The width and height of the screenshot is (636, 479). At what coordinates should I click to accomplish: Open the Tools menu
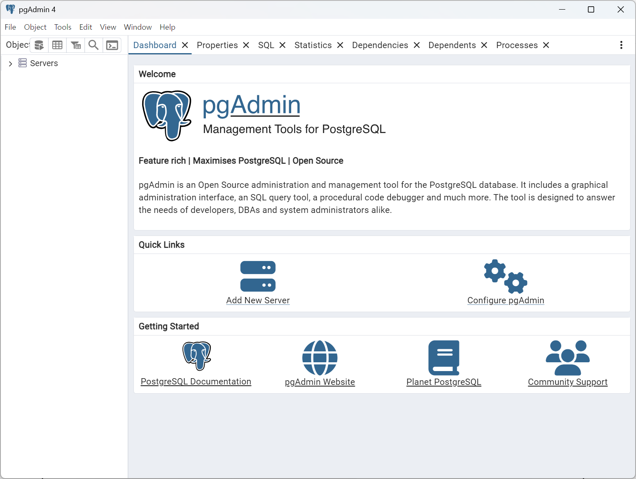coord(63,27)
